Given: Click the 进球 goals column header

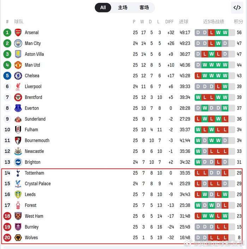Looking at the screenshot, I should pyautogui.click(x=184, y=22).
